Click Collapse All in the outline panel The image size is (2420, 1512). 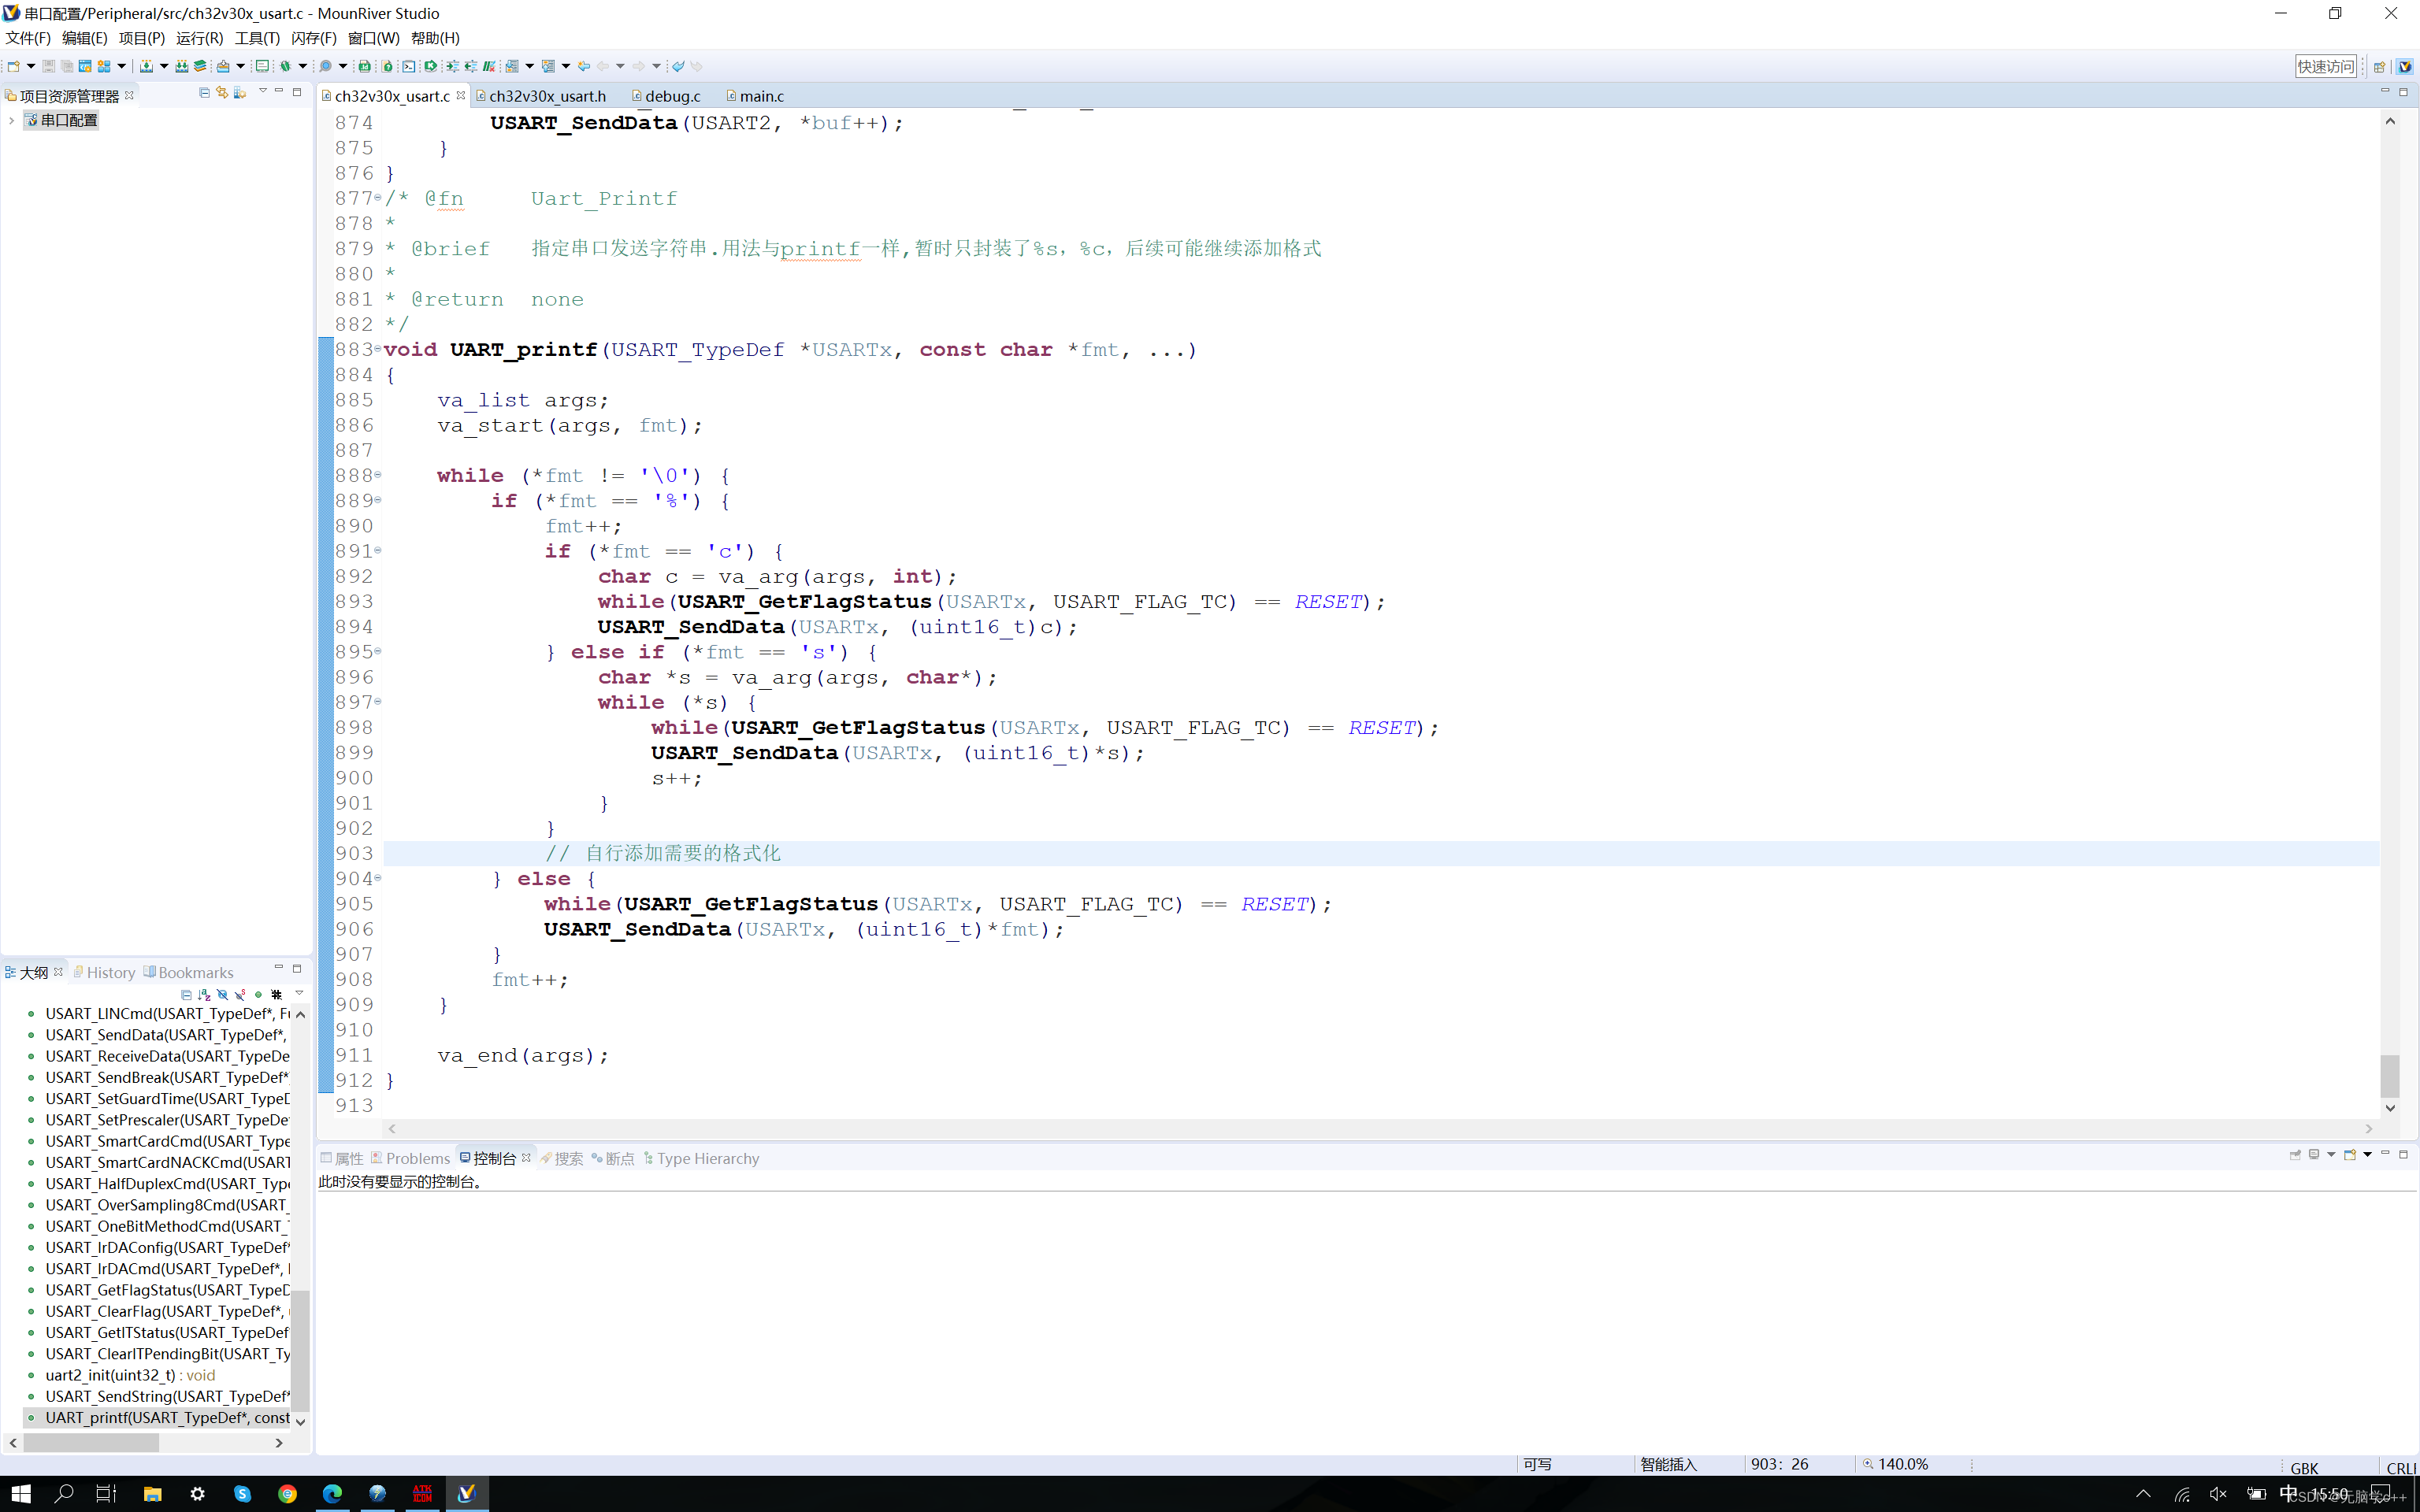click(x=186, y=995)
